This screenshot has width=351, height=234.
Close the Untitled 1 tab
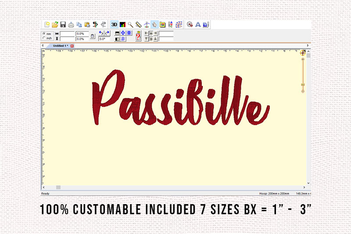pos(72,46)
